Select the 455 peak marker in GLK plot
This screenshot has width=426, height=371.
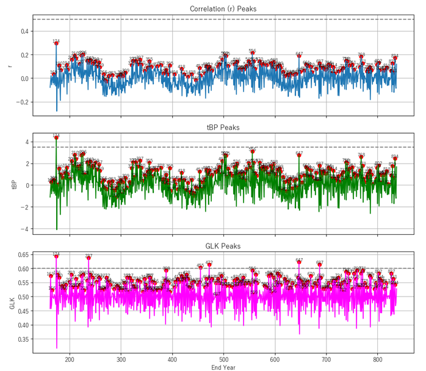201,268
